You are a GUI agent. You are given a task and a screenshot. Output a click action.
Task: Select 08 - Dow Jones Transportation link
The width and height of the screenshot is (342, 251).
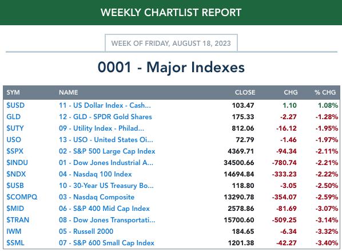pos(107,220)
